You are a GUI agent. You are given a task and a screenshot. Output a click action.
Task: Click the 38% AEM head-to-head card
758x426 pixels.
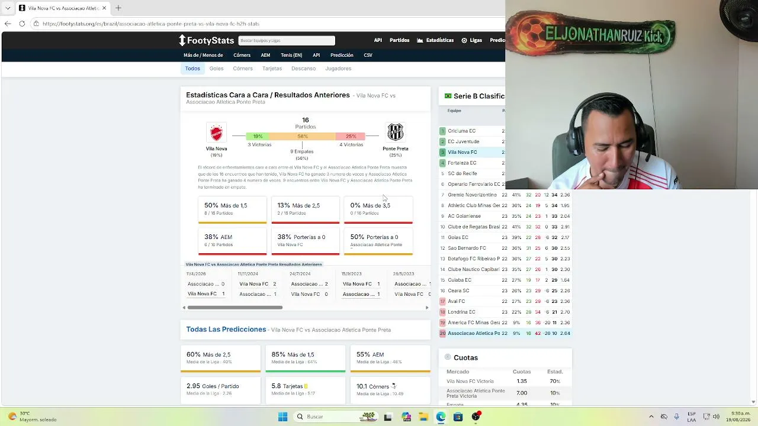[232, 241]
